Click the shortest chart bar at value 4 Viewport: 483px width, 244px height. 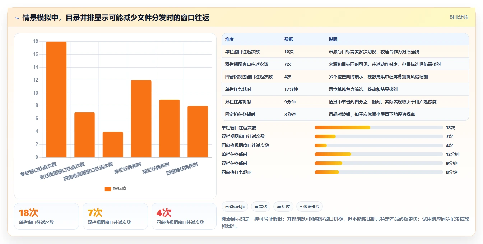113,144
